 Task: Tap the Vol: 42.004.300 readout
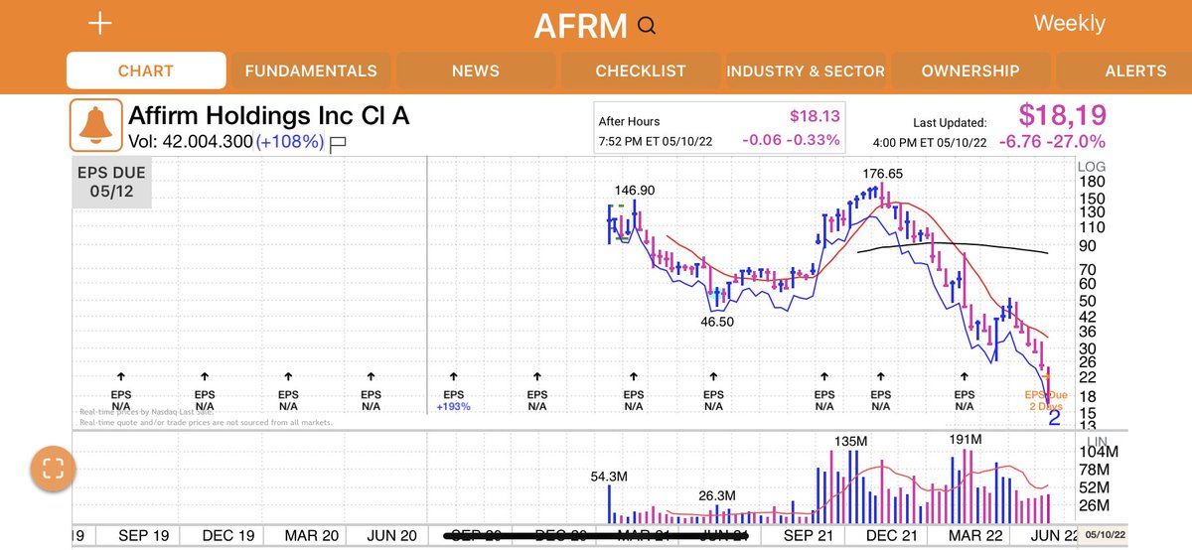pos(191,142)
